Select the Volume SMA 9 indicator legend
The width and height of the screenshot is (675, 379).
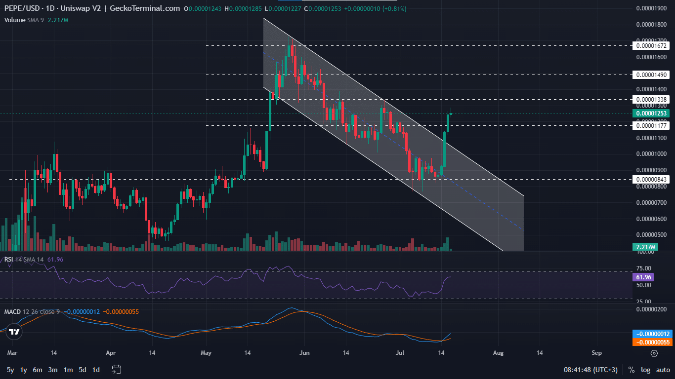(x=36, y=20)
